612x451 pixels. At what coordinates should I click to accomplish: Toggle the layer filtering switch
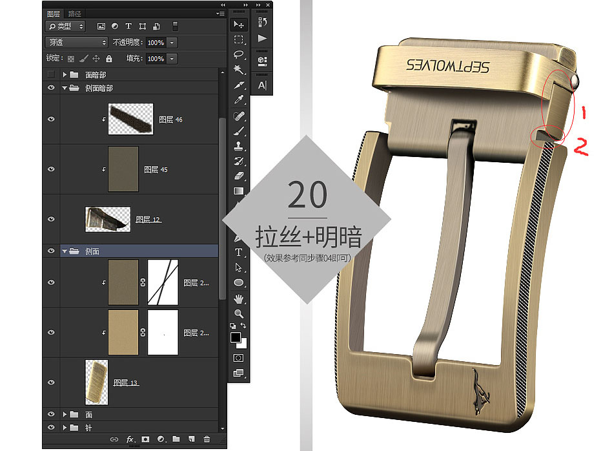pyautogui.click(x=175, y=26)
